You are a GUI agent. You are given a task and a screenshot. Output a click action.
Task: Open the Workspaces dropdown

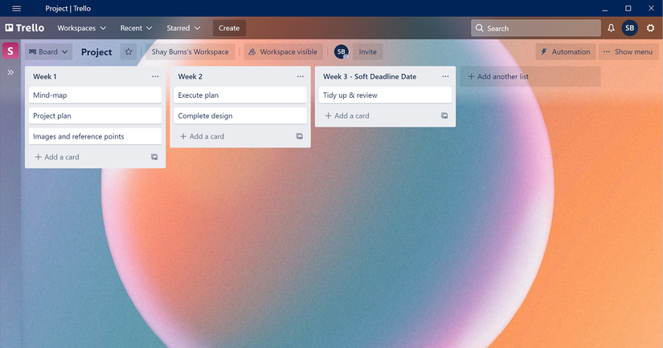[82, 28]
